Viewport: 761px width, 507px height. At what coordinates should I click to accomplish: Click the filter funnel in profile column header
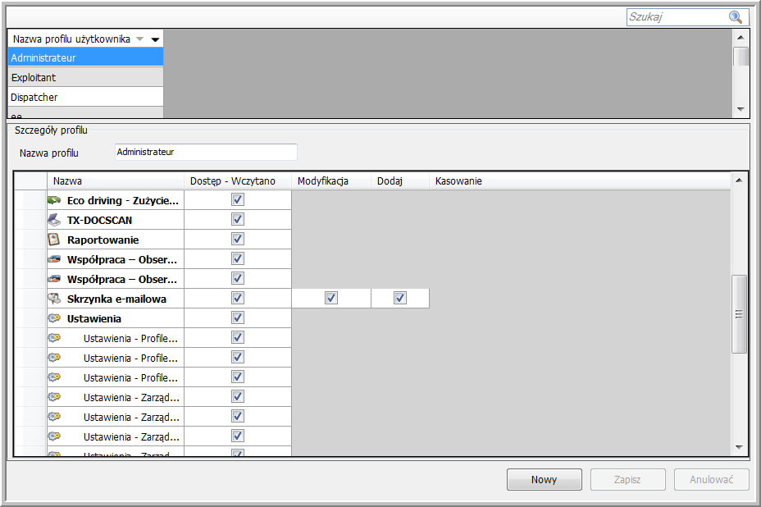click(140, 39)
